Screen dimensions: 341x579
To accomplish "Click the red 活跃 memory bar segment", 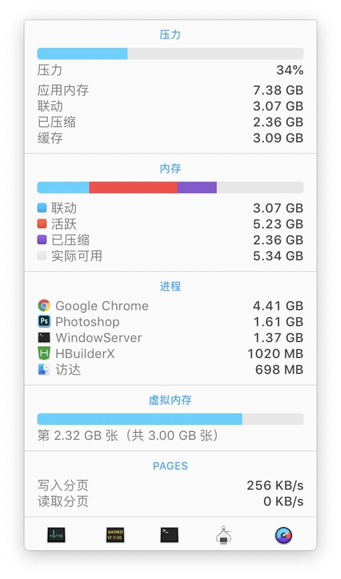I will [133, 187].
